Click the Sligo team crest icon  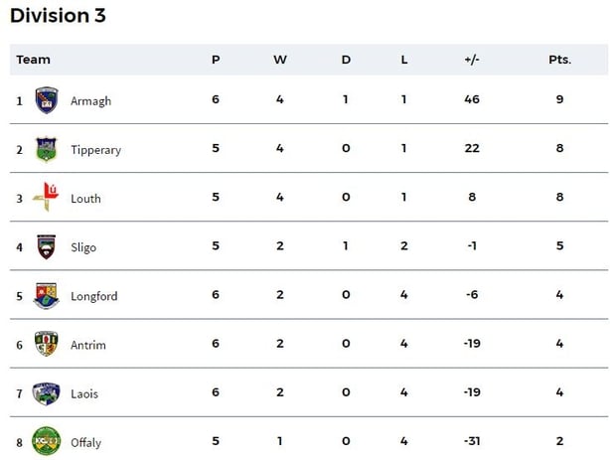tap(47, 246)
